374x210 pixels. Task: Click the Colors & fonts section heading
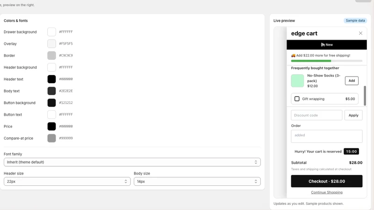(16, 21)
